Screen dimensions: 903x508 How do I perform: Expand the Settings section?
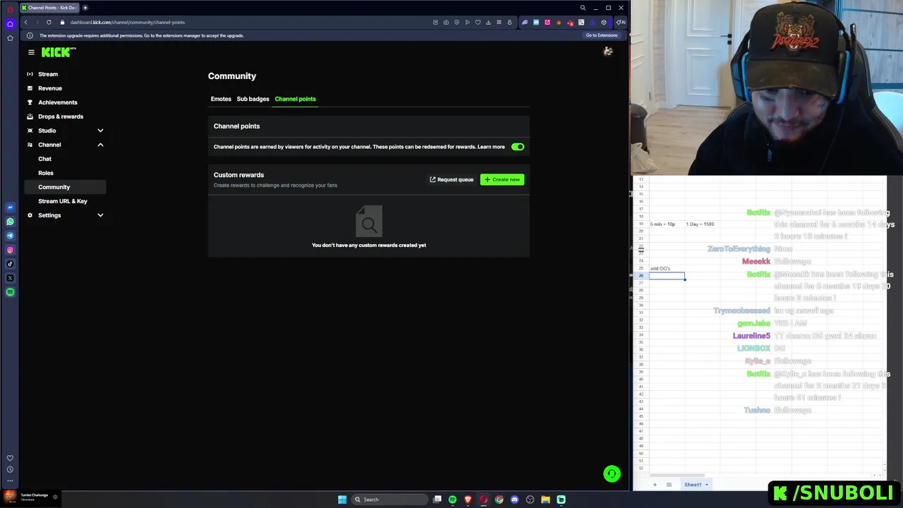(100, 215)
